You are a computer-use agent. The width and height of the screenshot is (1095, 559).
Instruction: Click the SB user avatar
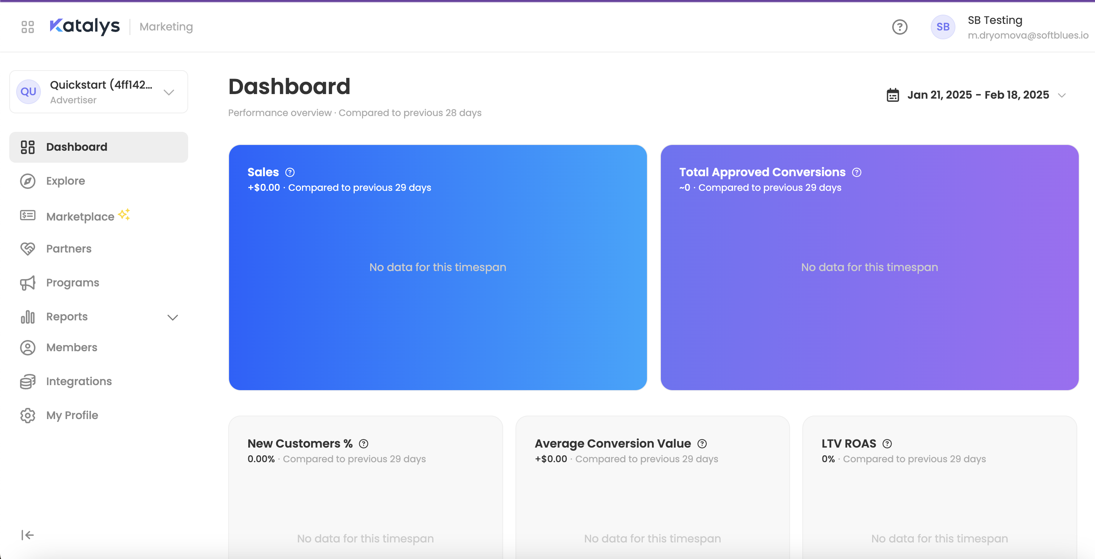point(943,27)
